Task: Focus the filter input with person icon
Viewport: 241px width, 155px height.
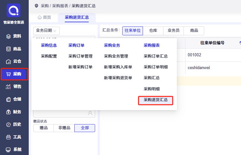Action: tap(64, 113)
